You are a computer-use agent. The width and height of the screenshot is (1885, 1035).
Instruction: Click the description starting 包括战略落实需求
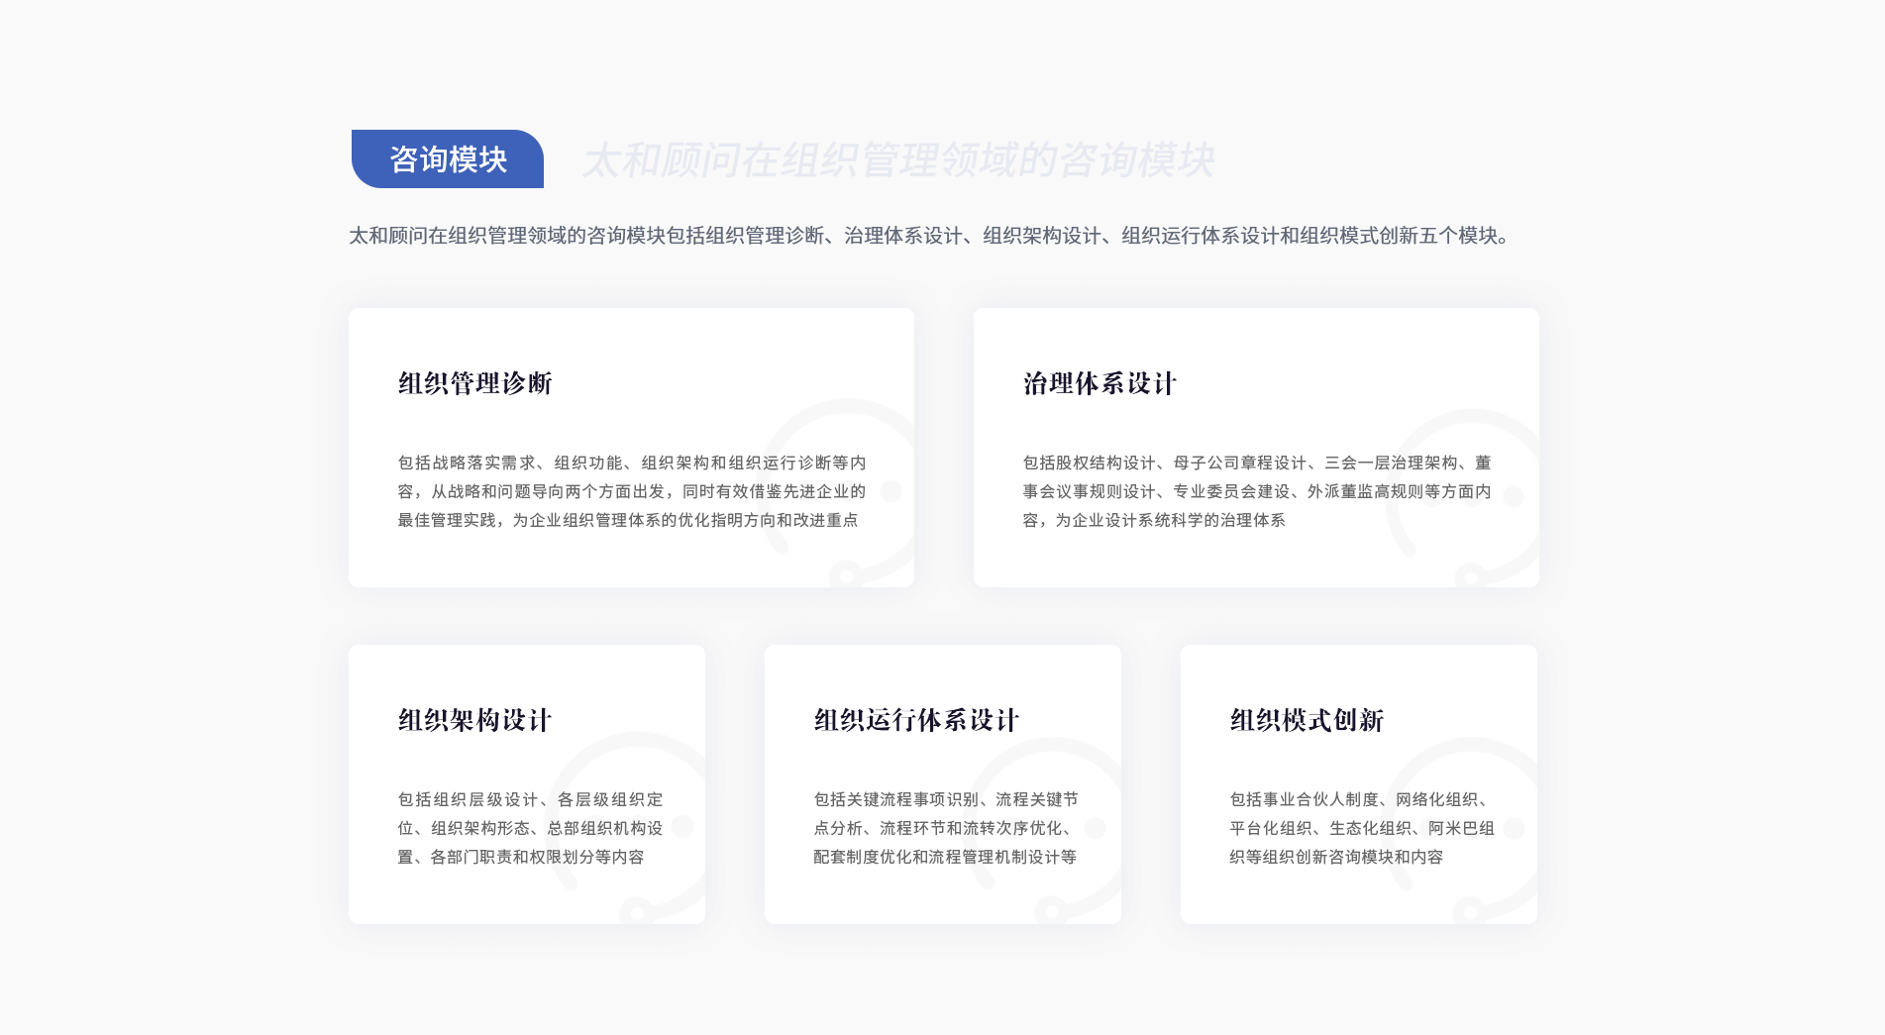(632, 491)
